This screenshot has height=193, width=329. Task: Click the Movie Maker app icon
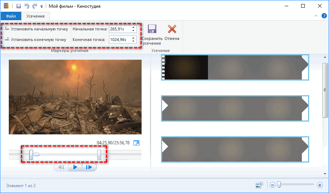(6, 6)
